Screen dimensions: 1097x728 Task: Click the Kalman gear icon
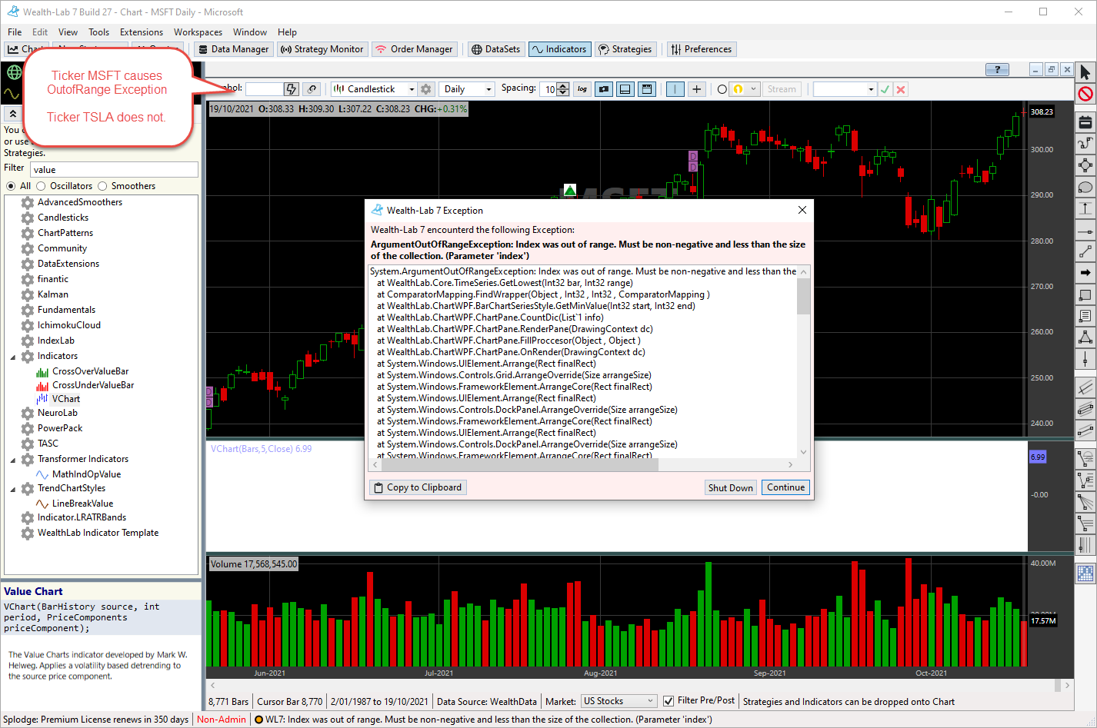(x=28, y=294)
